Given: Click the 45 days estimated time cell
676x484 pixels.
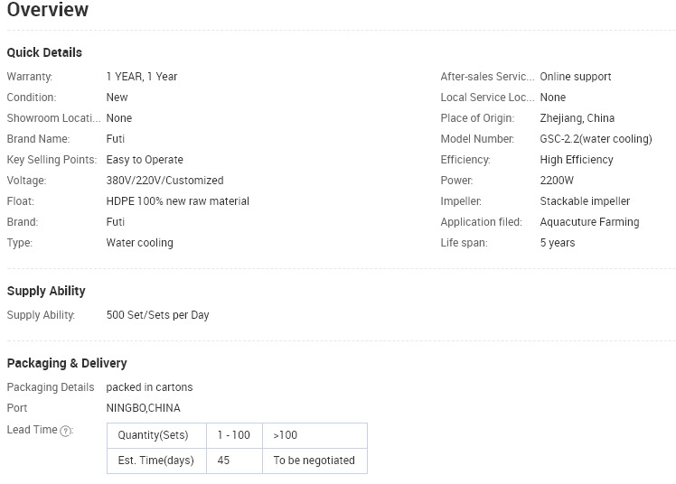Looking at the screenshot, I should (x=234, y=461).
